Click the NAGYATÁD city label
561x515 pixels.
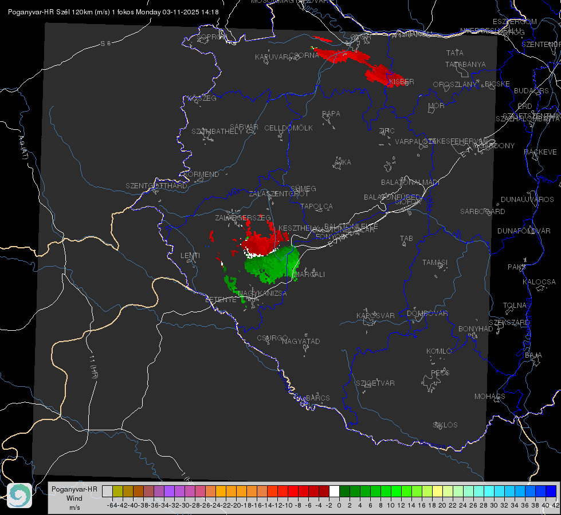coord(301,341)
